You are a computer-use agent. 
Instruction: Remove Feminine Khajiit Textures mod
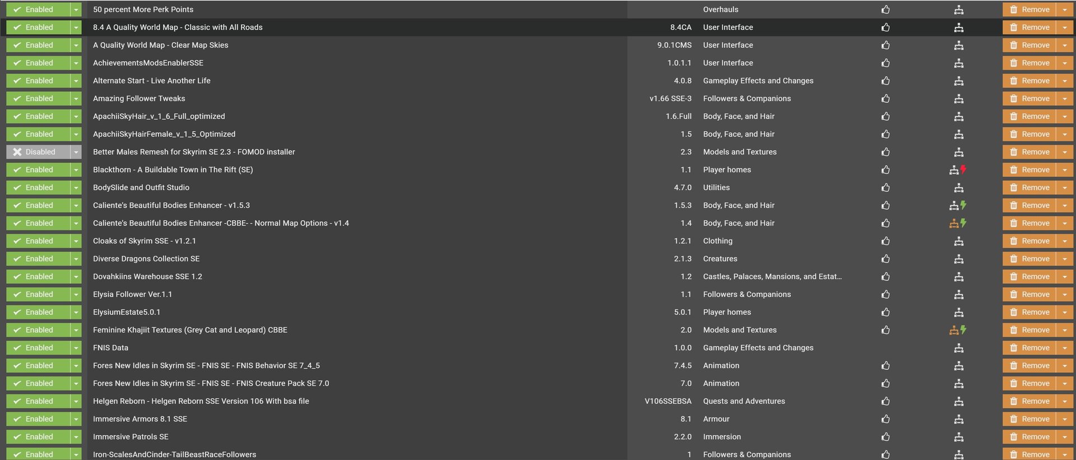1029,330
